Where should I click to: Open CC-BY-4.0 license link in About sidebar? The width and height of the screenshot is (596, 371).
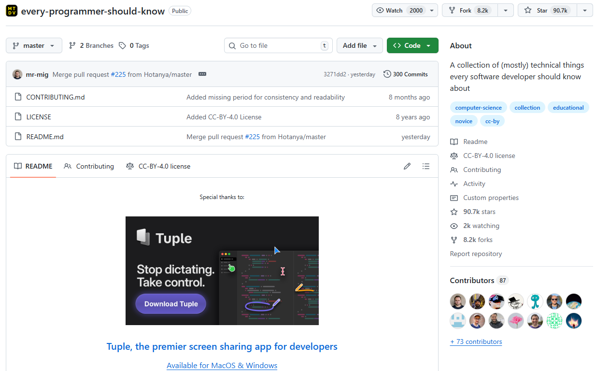coord(482,156)
